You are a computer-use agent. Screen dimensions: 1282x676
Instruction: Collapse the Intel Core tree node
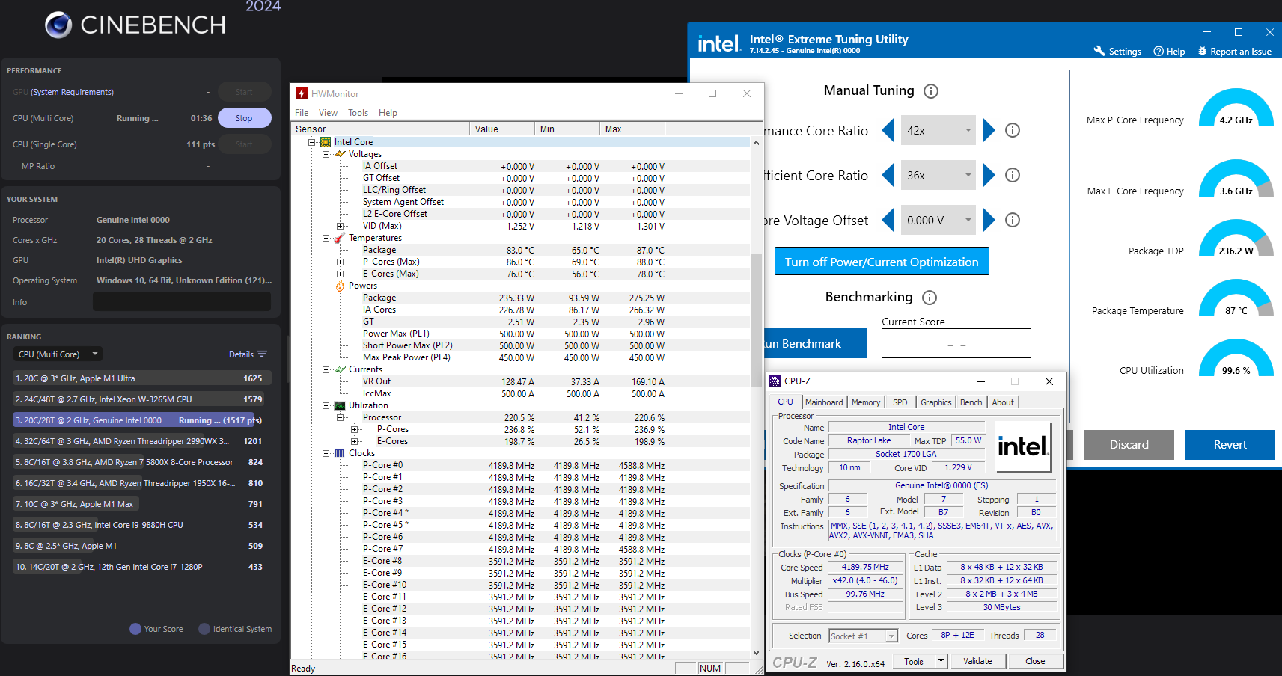pos(311,142)
